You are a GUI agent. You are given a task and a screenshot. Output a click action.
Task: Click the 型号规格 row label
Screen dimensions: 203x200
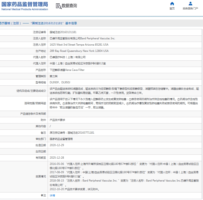(41, 82)
